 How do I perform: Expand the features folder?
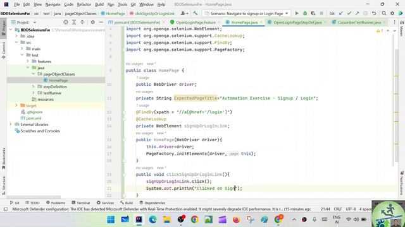(28, 61)
